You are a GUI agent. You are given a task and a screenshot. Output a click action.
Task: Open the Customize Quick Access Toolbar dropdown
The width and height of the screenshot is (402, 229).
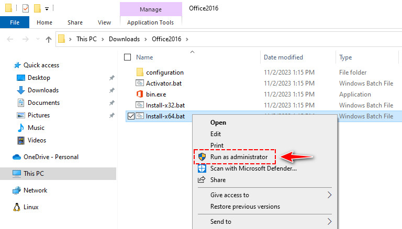coord(47,9)
